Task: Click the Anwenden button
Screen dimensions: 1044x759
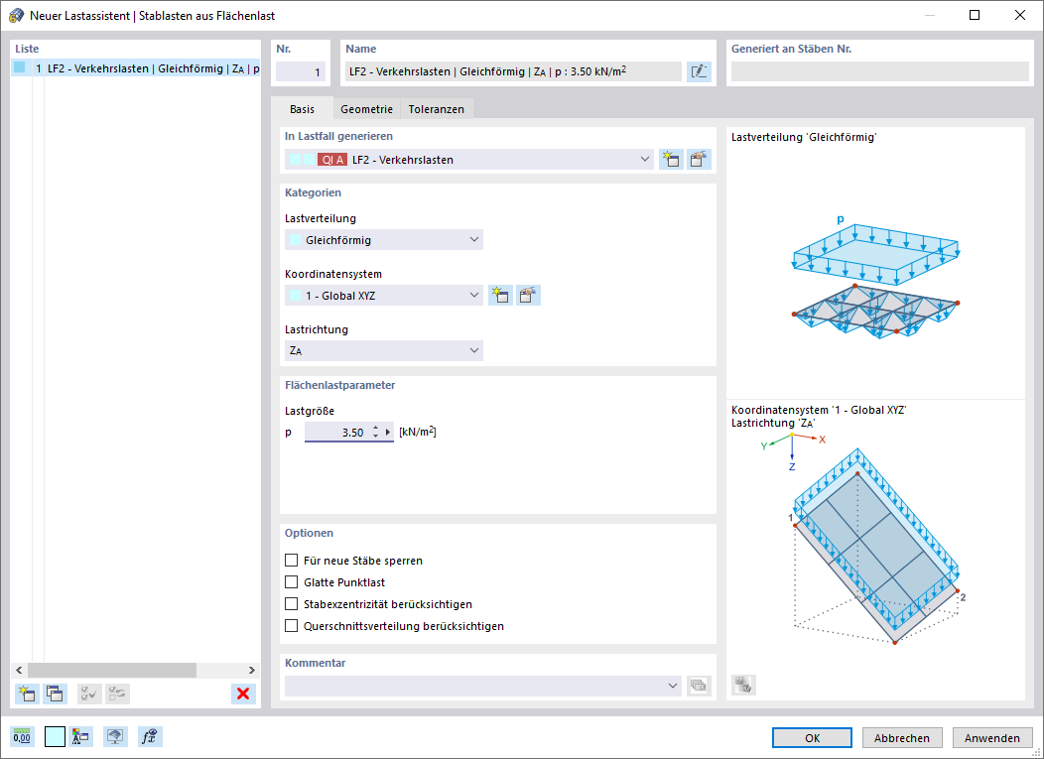Action: 992,738
